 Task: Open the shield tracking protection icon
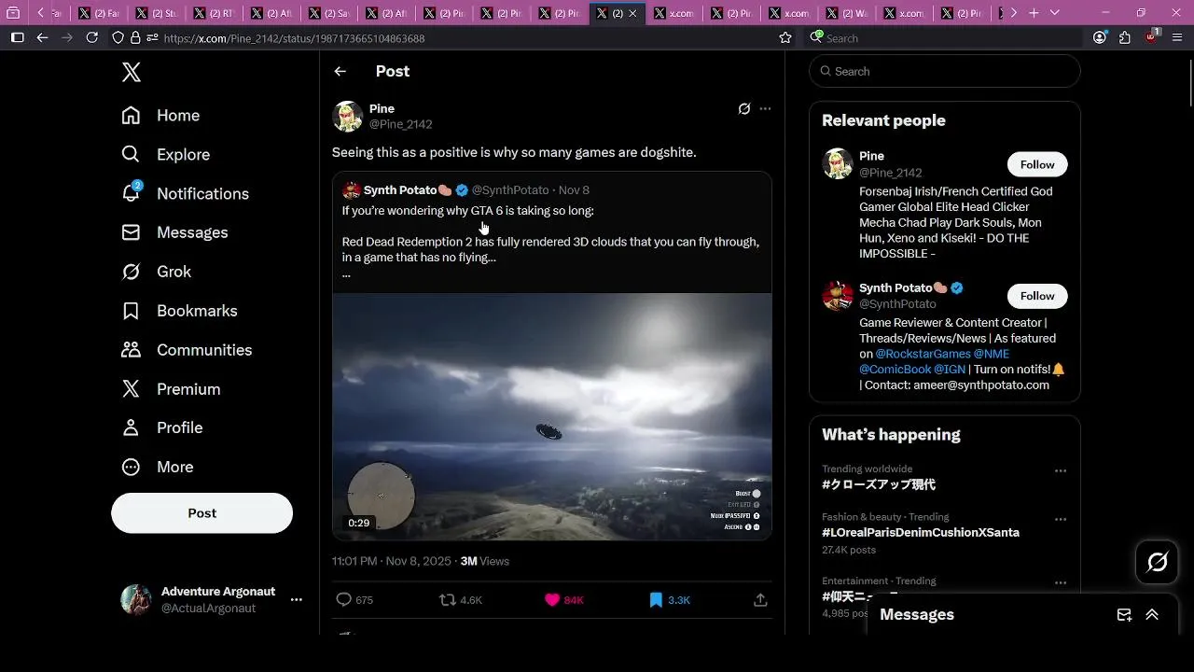tap(118, 38)
